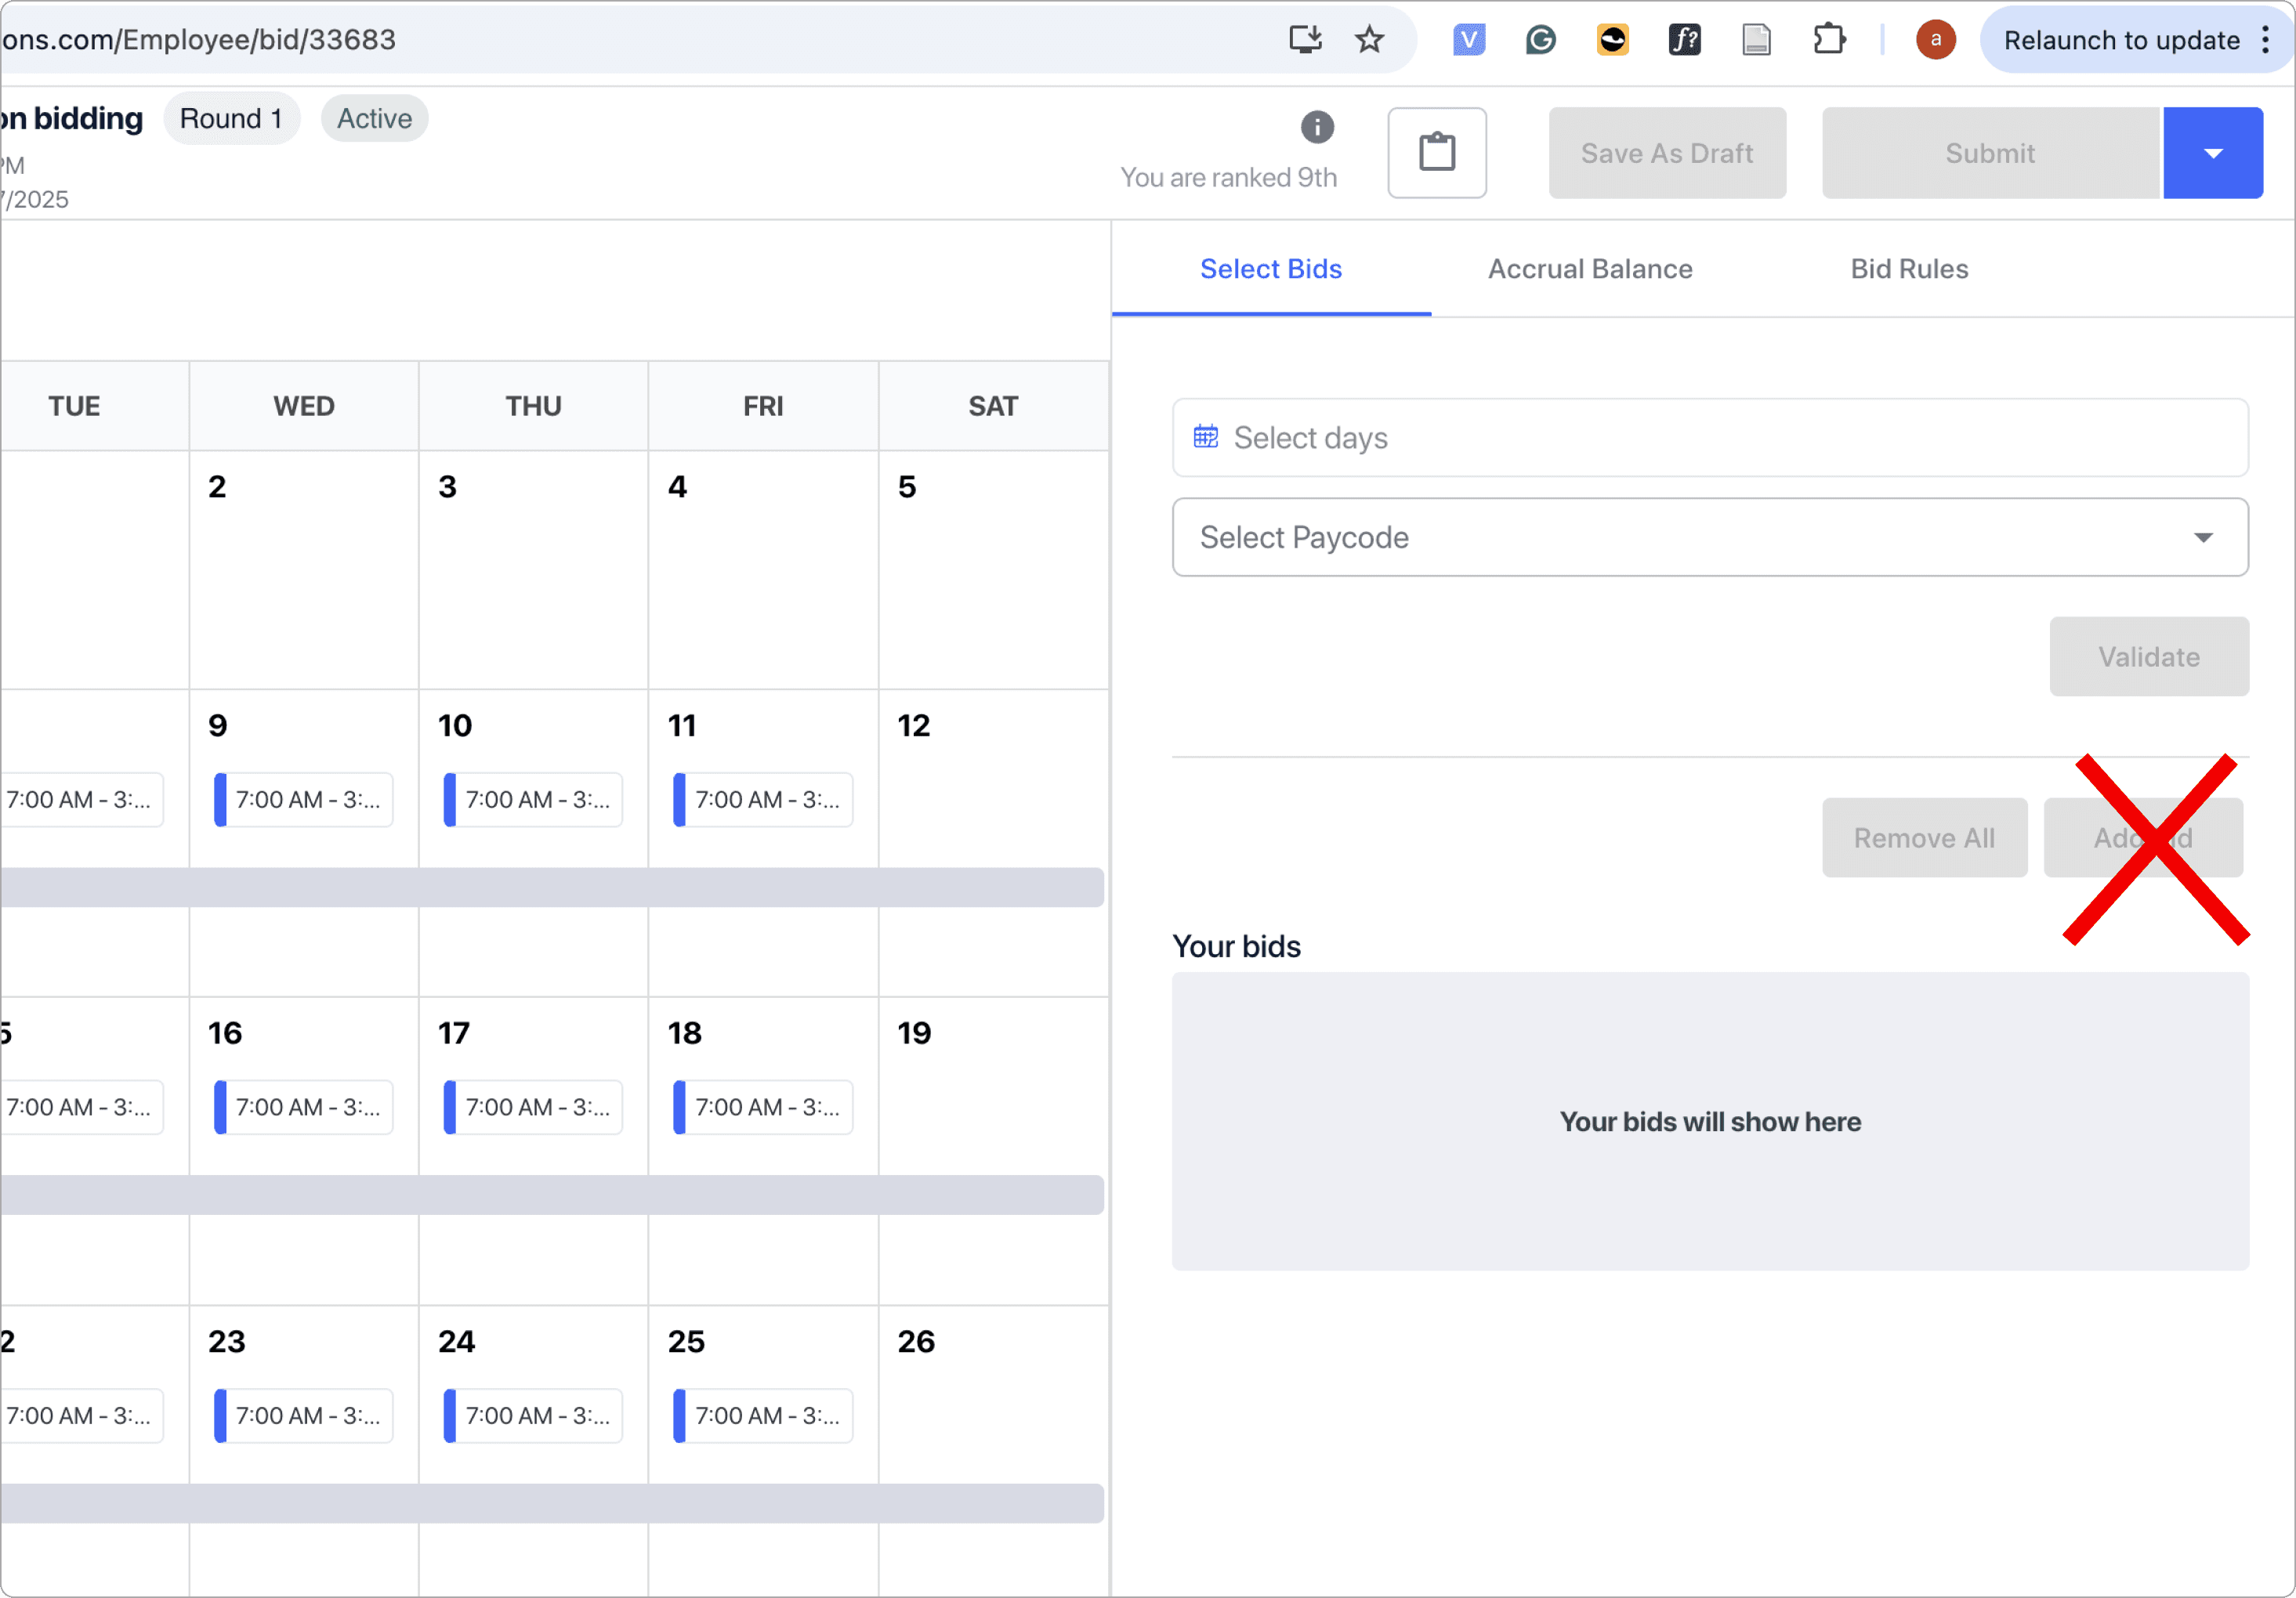Click the Save As Draft button
This screenshot has width=2296, height=1598.
[1666, 153]
